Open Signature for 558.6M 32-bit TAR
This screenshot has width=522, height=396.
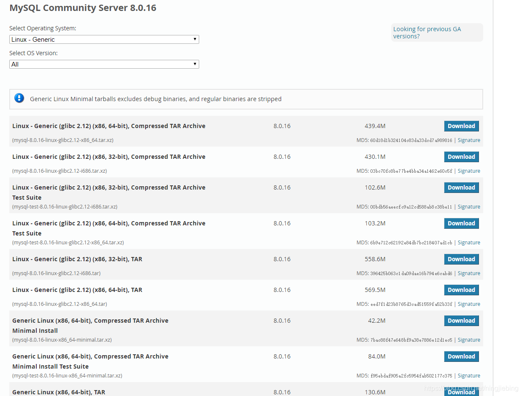click(469, 273)
